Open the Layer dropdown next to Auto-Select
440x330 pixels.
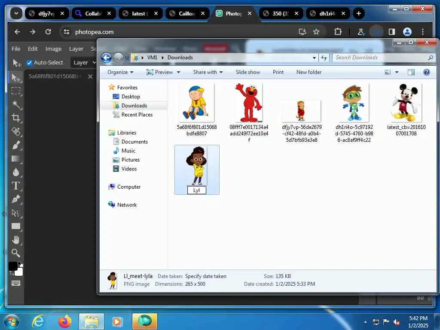pos(84,63)
